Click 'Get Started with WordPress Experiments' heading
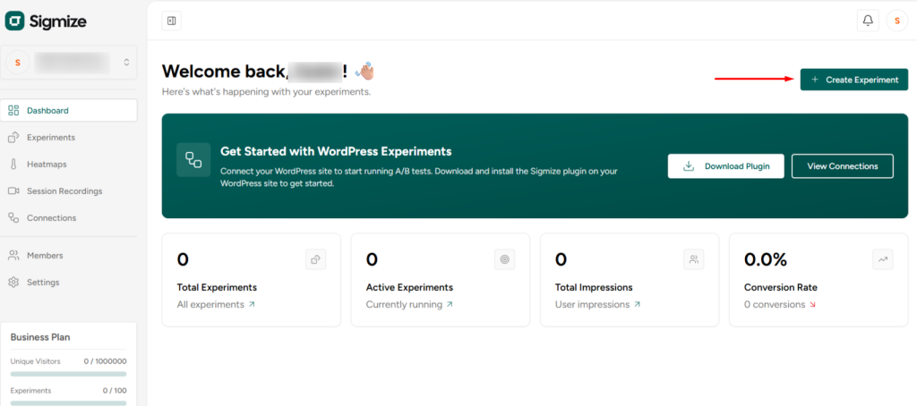This screenshot has width=917, height=406. 337,151
